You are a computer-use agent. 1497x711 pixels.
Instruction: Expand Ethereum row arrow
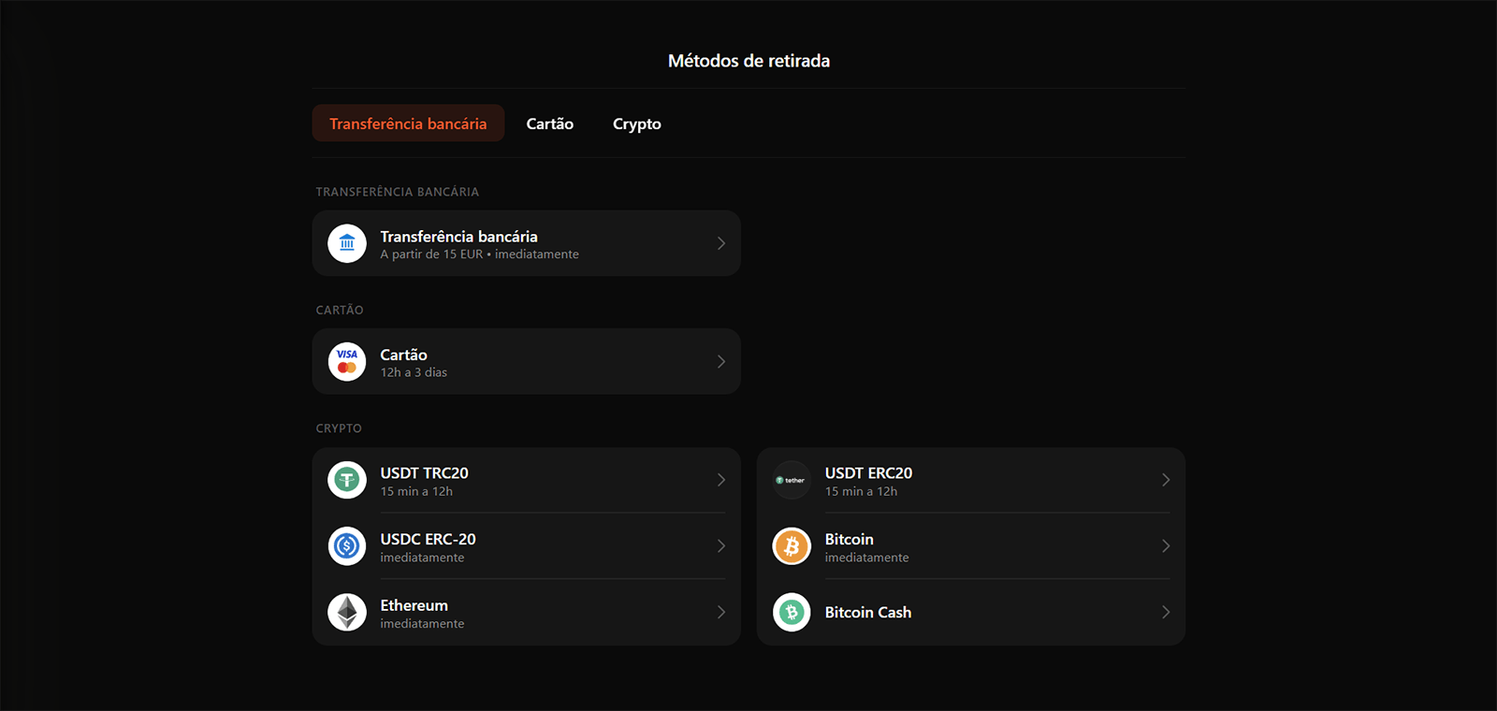(721, 613)
